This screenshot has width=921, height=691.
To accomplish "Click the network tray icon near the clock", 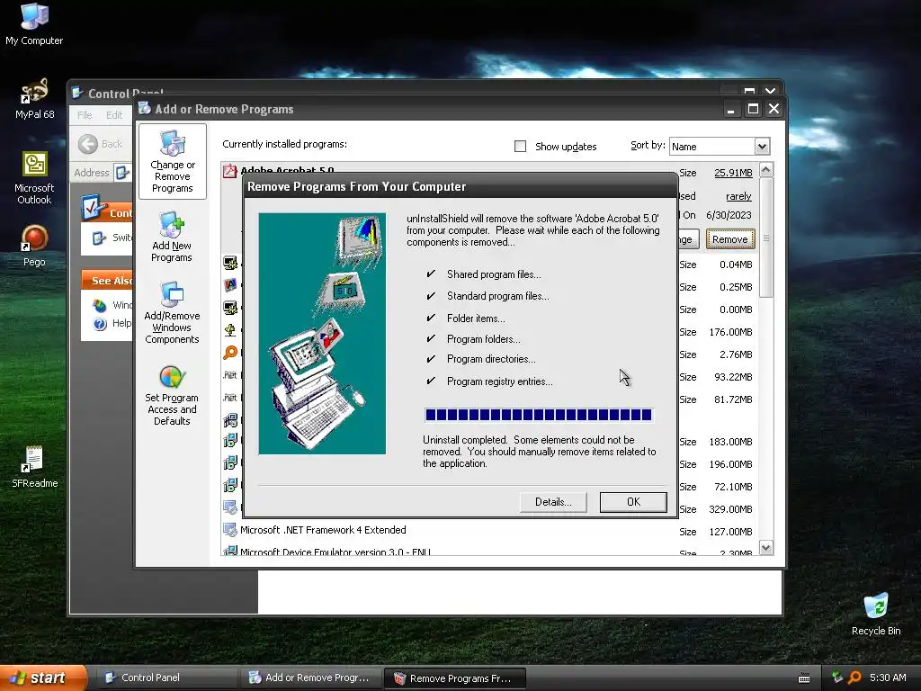I will 837,678.
